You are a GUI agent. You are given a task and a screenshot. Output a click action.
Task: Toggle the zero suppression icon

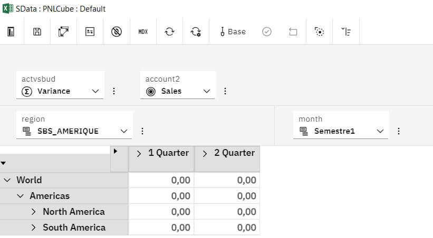117,32
